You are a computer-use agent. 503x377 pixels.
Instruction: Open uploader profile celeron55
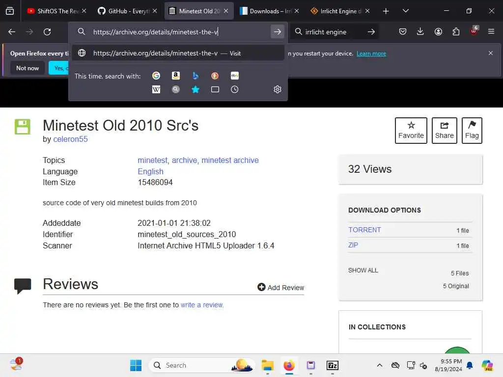(x=70, y=139)
